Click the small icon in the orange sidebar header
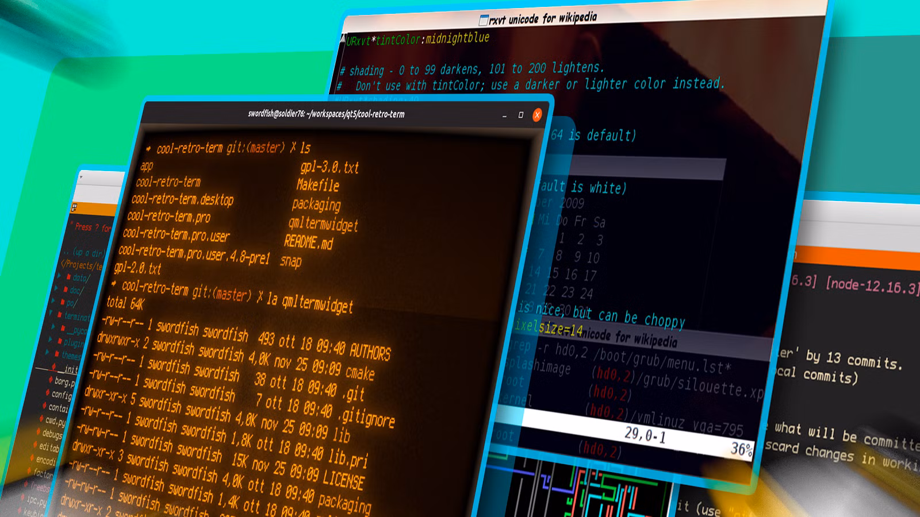Viewport: 920px width, 517px height. (x=74, y=207)
